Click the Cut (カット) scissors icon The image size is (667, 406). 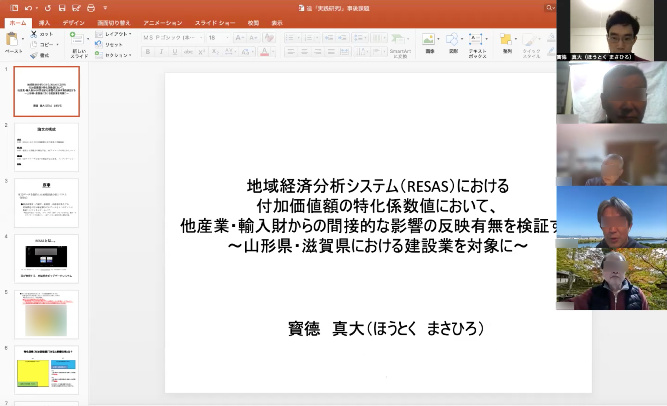[x=34, y=34]
